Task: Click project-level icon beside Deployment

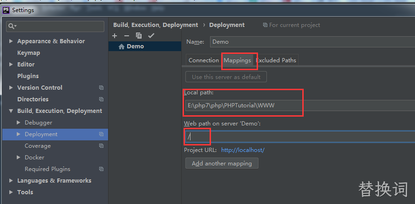Action: [x=101, y=134]
